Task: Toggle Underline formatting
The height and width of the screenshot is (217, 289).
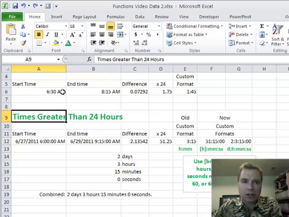Action: pyautogui.click(x=56, y=34)
